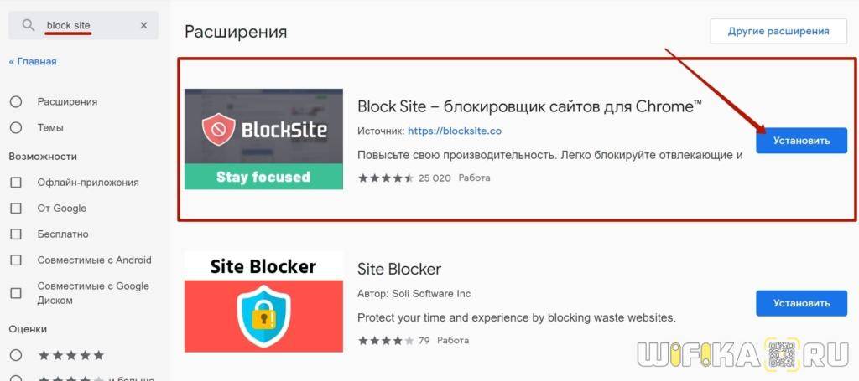This screenshot has height=381, width=859.
Task: Open the Site Blocker extension thumbnail
Action: pyautogui.click(x=263, y=301)
